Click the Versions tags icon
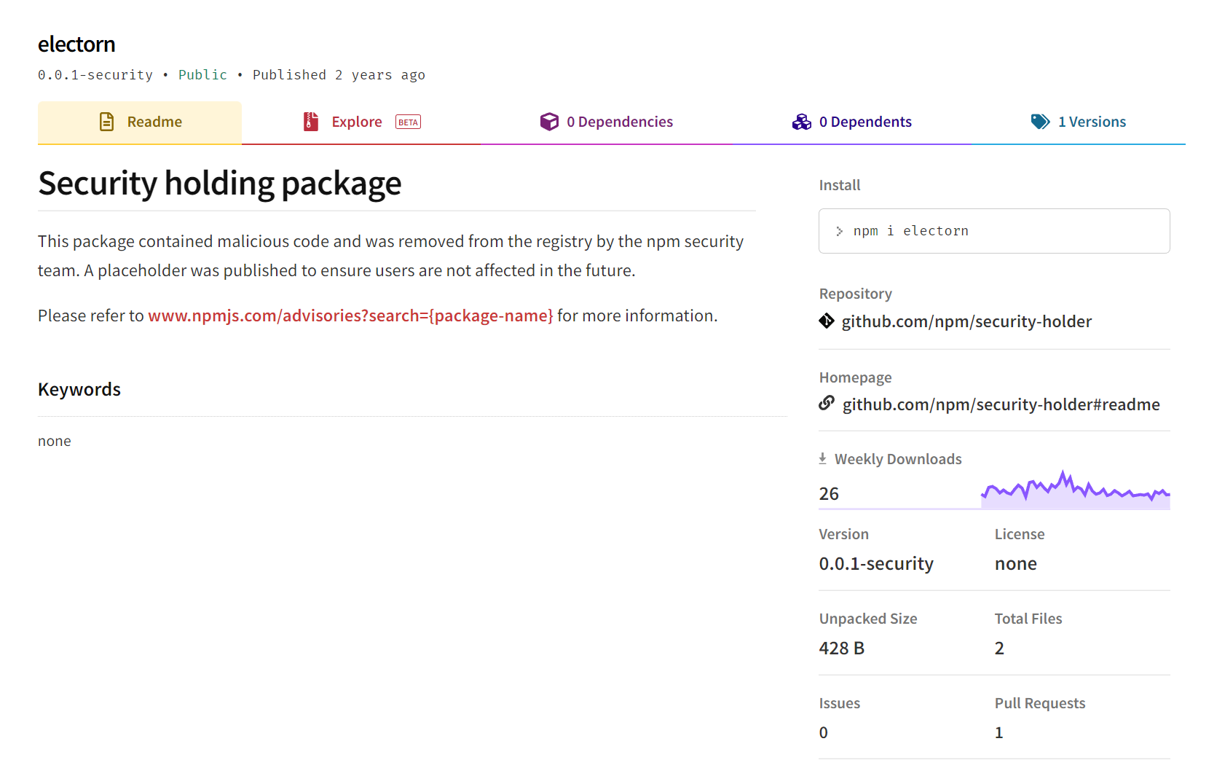The image size is (1225, 760). click(x=1040, y=122)
